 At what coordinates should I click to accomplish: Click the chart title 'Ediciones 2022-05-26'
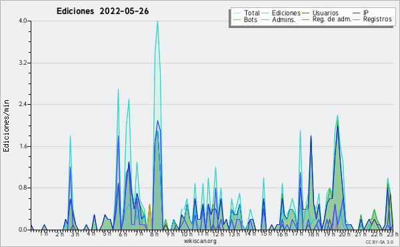103,11
